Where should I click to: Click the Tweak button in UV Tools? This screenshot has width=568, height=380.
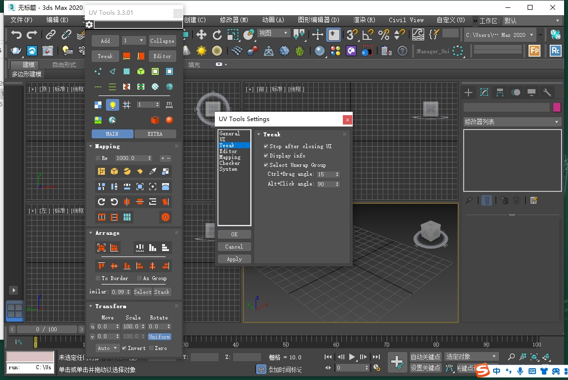tap(105, 56)
